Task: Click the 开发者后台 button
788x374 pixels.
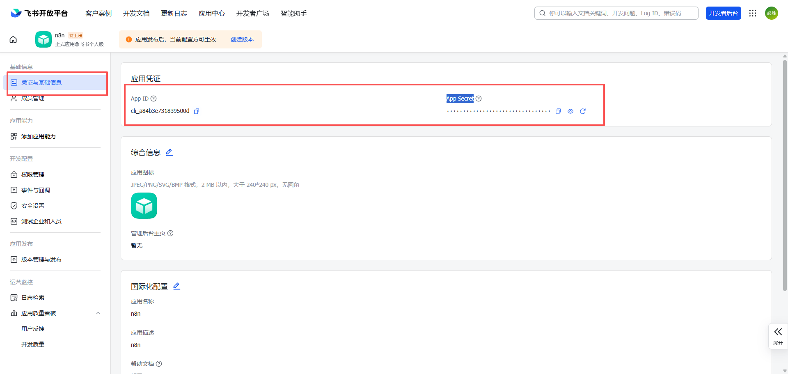Action: [x=724, y=13]
